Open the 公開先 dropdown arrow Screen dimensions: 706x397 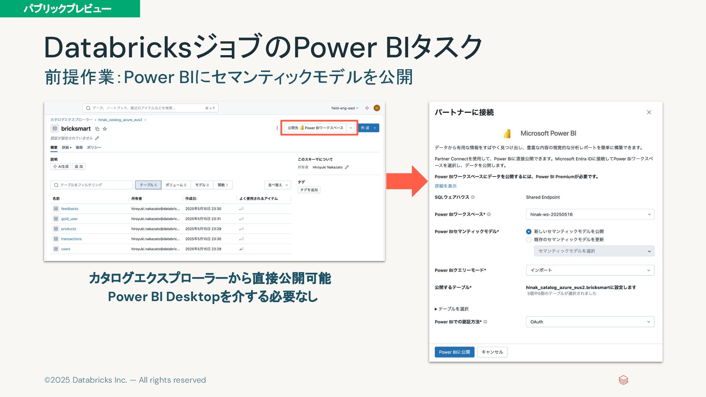351,128
